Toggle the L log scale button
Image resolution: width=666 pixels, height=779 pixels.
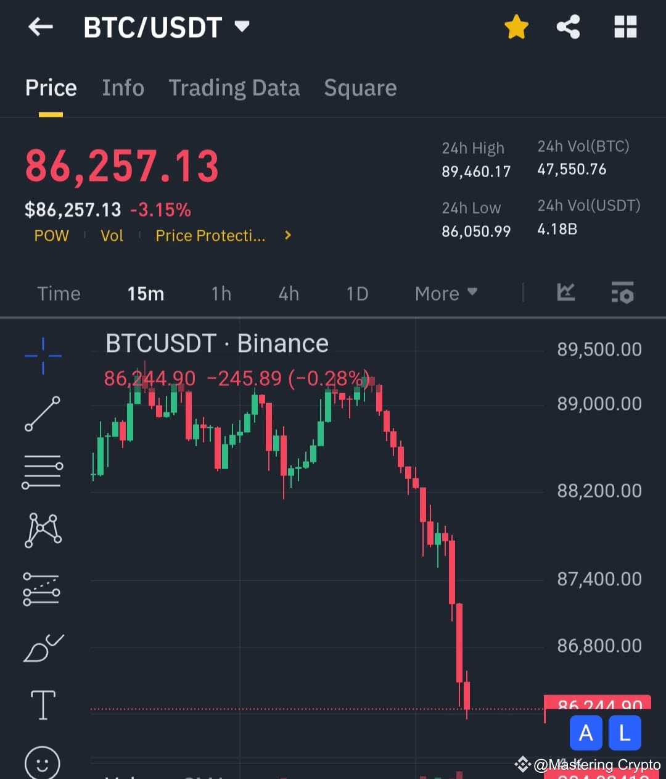click(624, 733)
